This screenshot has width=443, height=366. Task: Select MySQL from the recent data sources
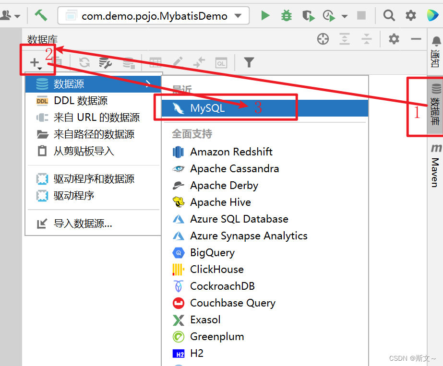coord(265,108)
